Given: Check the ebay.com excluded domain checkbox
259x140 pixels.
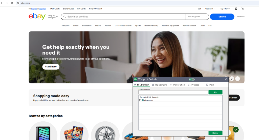Looking at the screenshot, I should click(x=140, y=100).
